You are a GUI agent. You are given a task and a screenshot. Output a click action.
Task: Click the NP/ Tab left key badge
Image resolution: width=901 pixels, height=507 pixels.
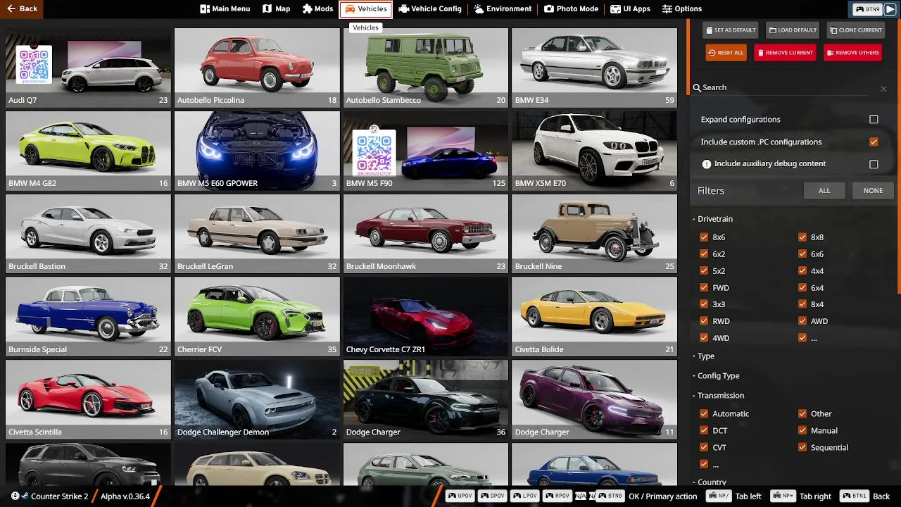[x=719, y=496]
